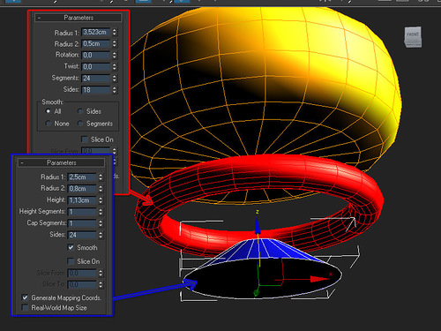This screenshot has width=441, height=331.
Task: Click the spinner beside Height 1,13cm
Action: point(101,200)
